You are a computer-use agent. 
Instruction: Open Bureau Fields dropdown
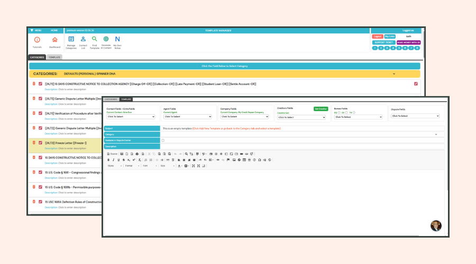(358, 117)
